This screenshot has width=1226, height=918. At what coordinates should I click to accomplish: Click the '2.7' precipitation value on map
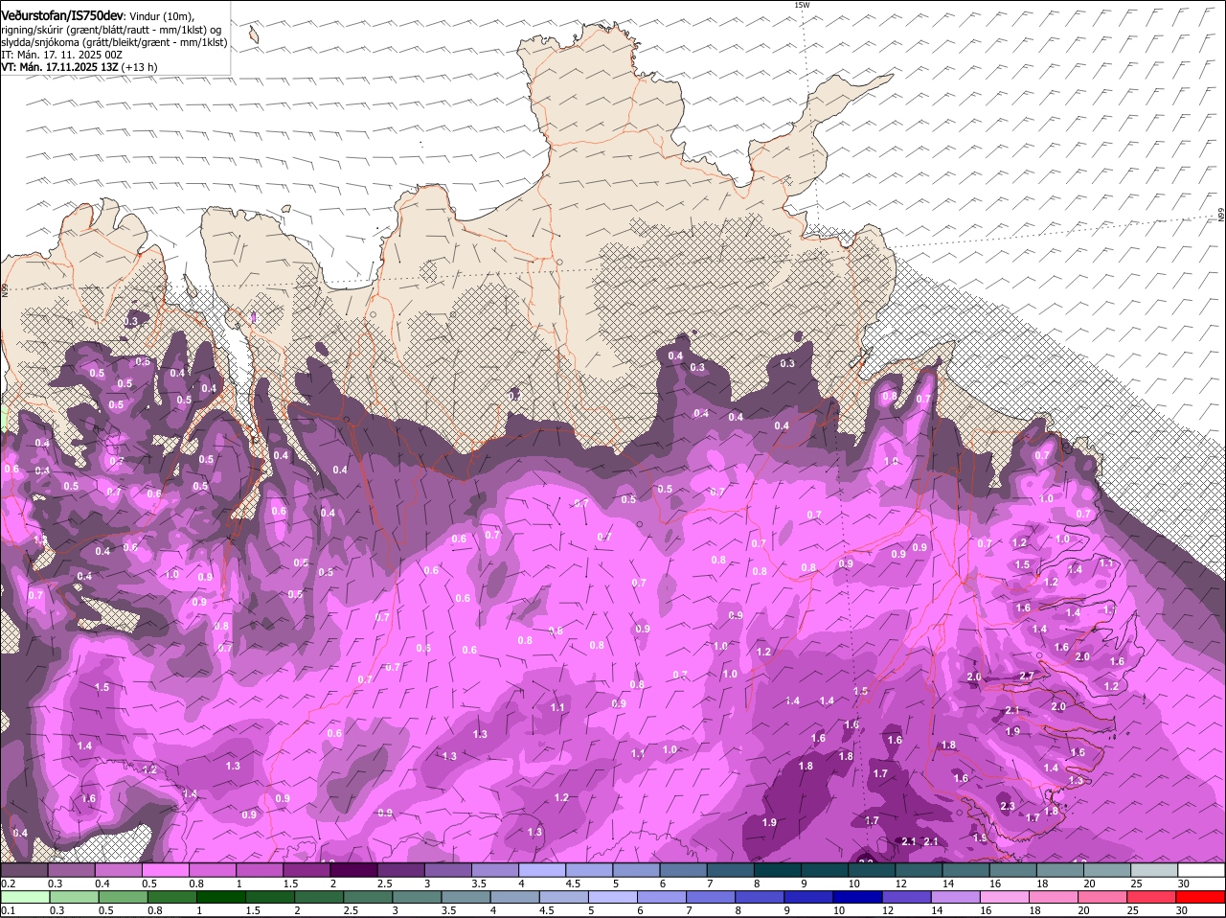tap(1027, 676)
